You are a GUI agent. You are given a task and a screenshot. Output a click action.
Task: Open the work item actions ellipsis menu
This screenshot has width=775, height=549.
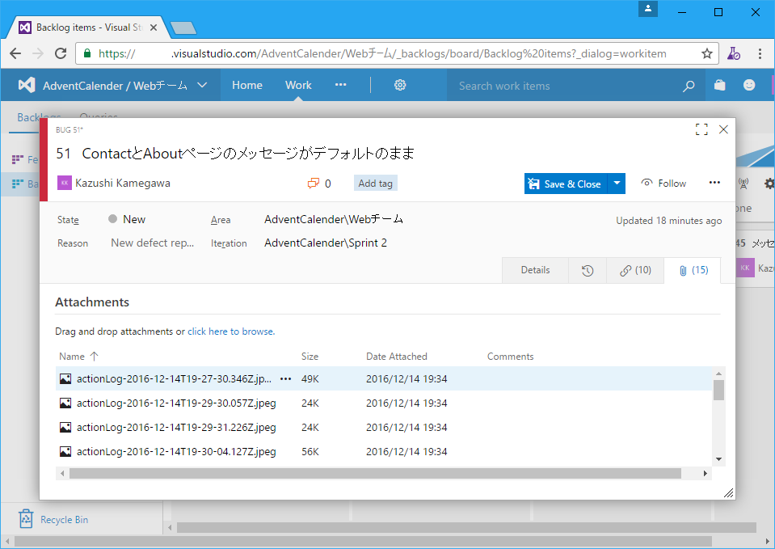714,183
